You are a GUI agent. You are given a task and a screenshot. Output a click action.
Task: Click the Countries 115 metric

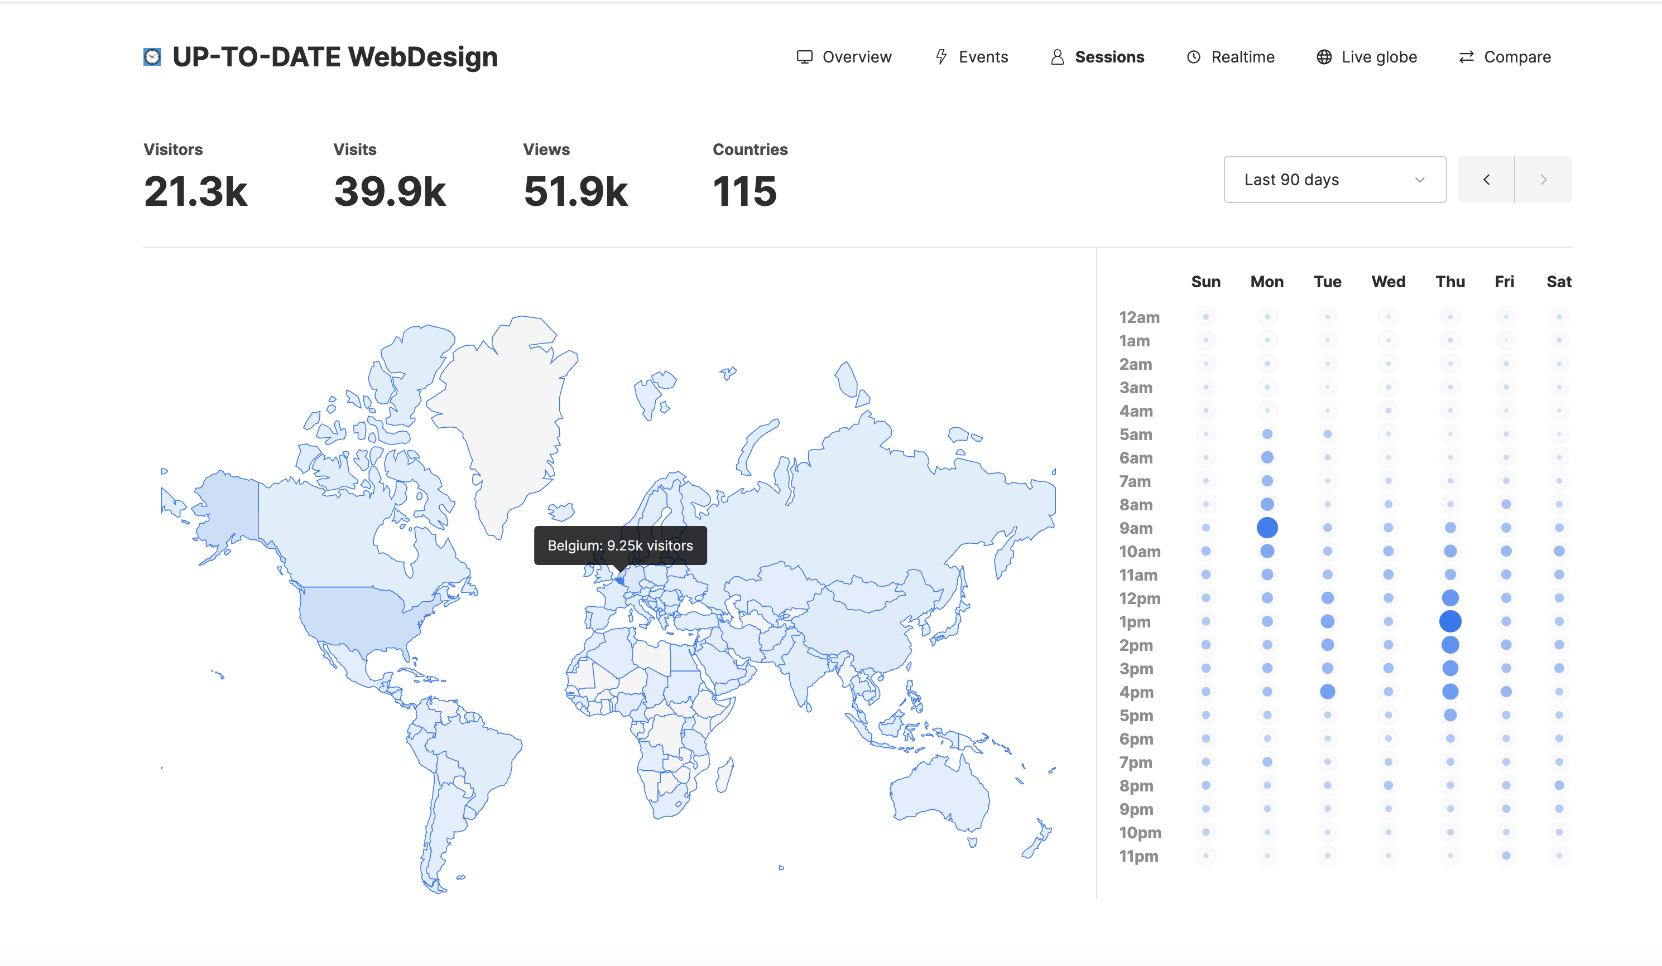point(750,176)
